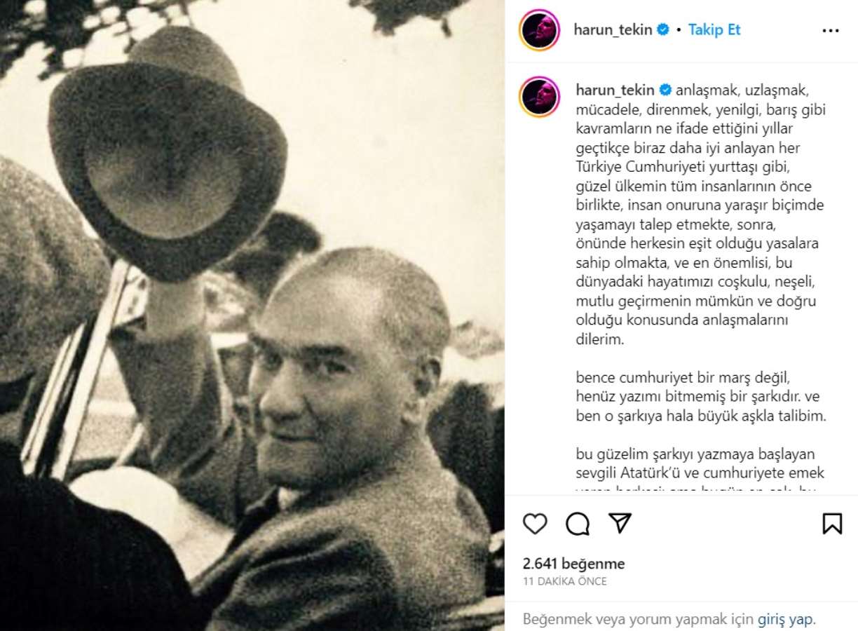Screen dimensions: 858x631
Task: Click the caption text paragraph
Action: [701, 215]
